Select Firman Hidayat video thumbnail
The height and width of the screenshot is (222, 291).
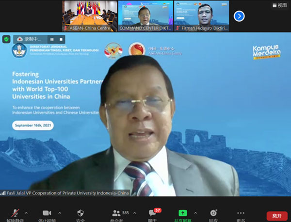(x=201, y=16)
